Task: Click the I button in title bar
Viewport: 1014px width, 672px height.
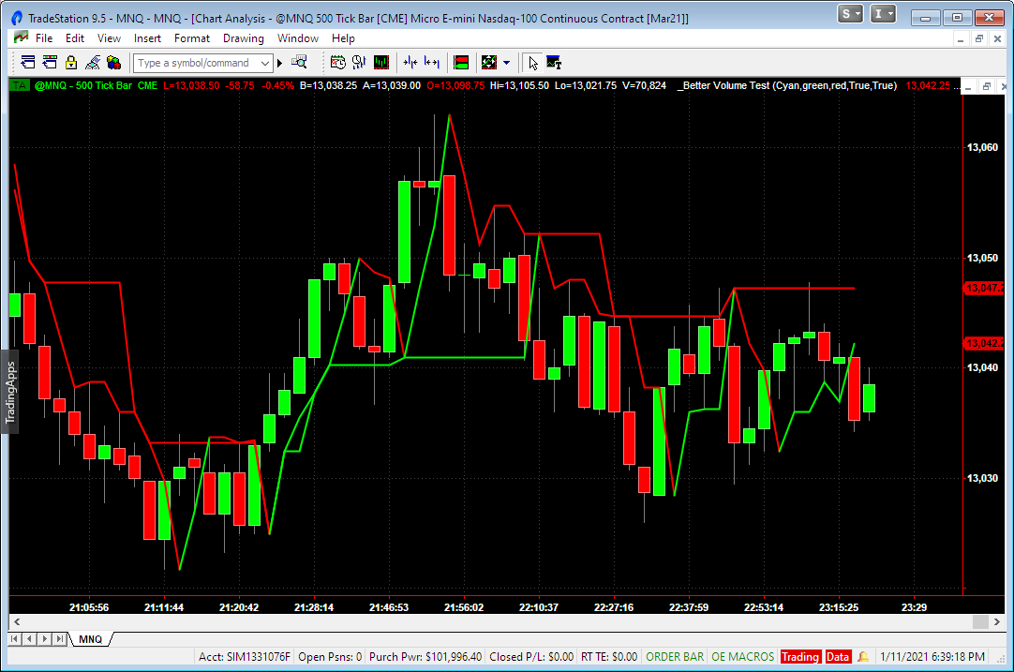Action: tap(883, 13)
